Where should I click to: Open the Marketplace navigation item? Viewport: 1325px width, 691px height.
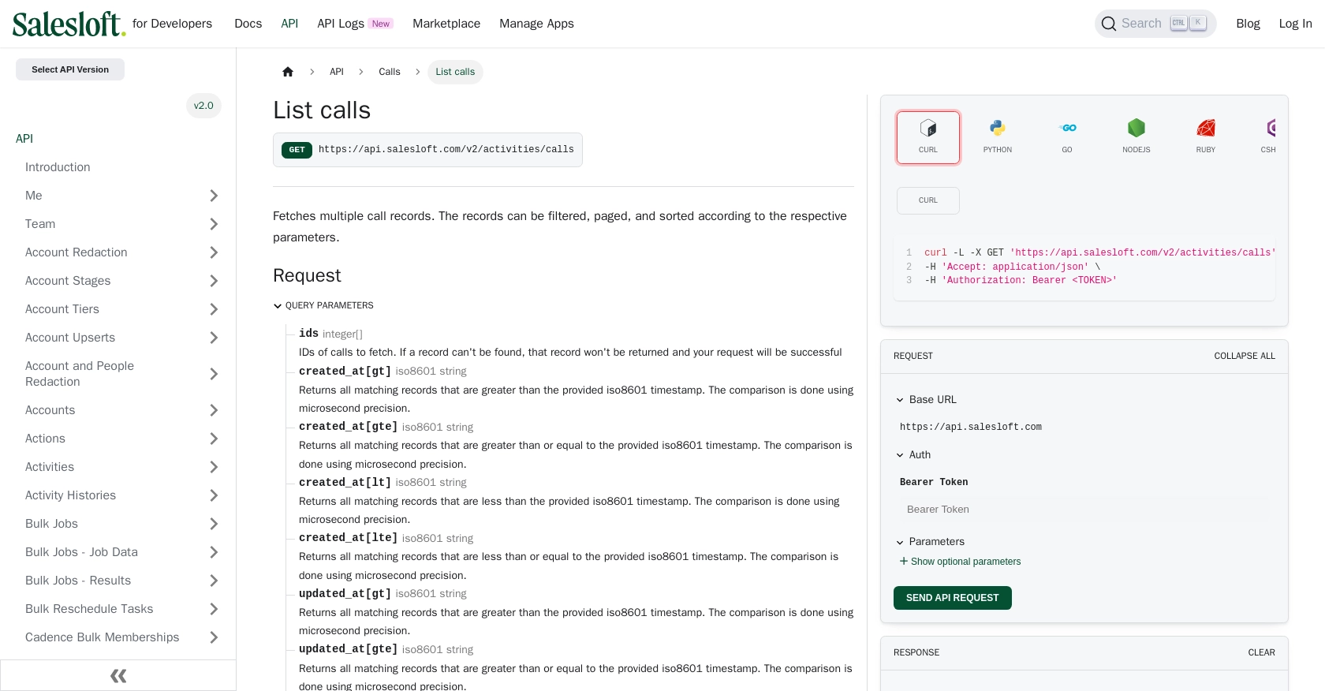[x=446, y=24]
